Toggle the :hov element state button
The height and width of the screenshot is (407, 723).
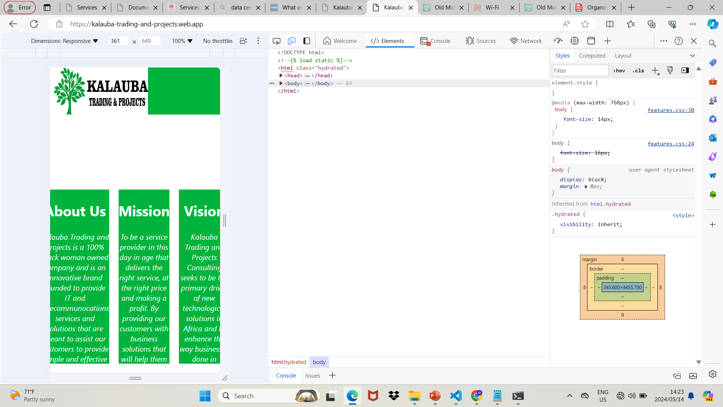click(619, 70)
